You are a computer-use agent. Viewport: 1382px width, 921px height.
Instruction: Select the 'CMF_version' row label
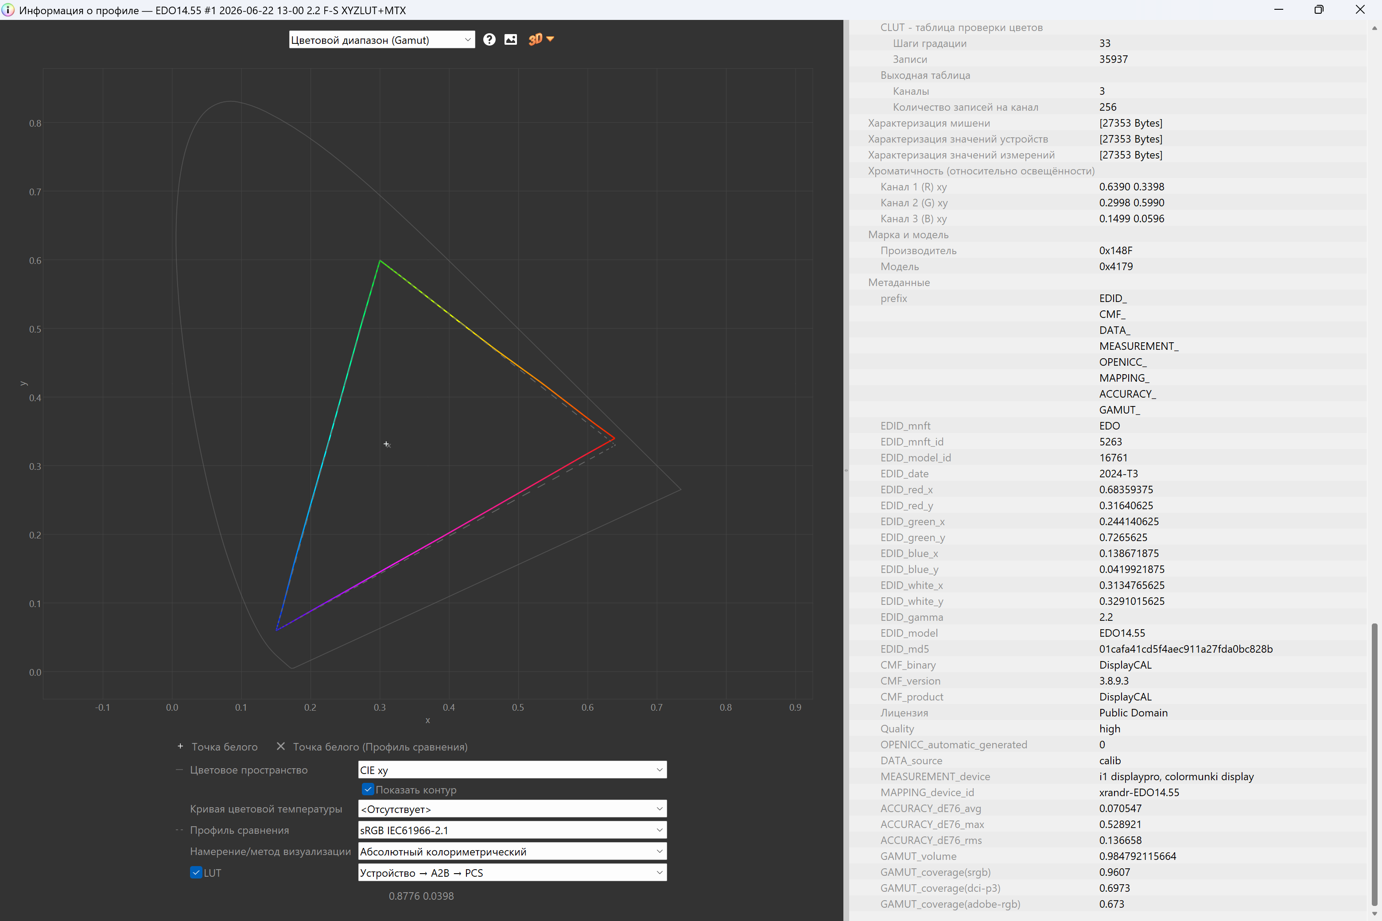pyautogui.click(x=910, y=681)
